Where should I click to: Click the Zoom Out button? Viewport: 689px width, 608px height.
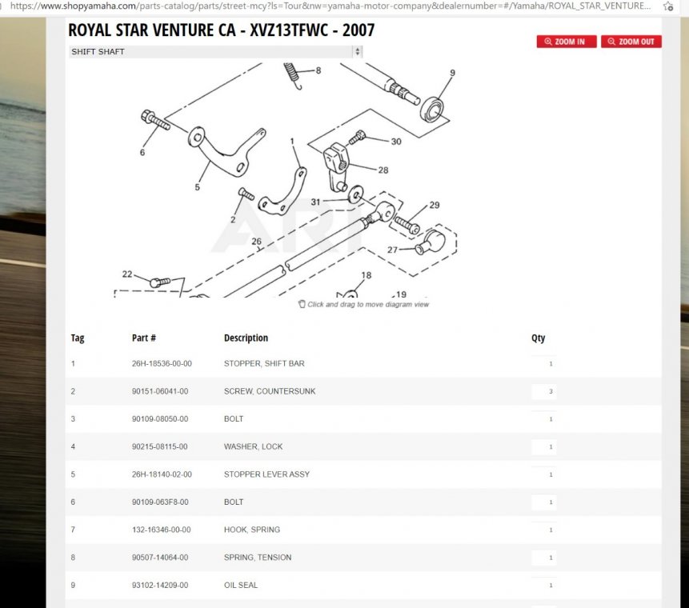tap(631, 42)
